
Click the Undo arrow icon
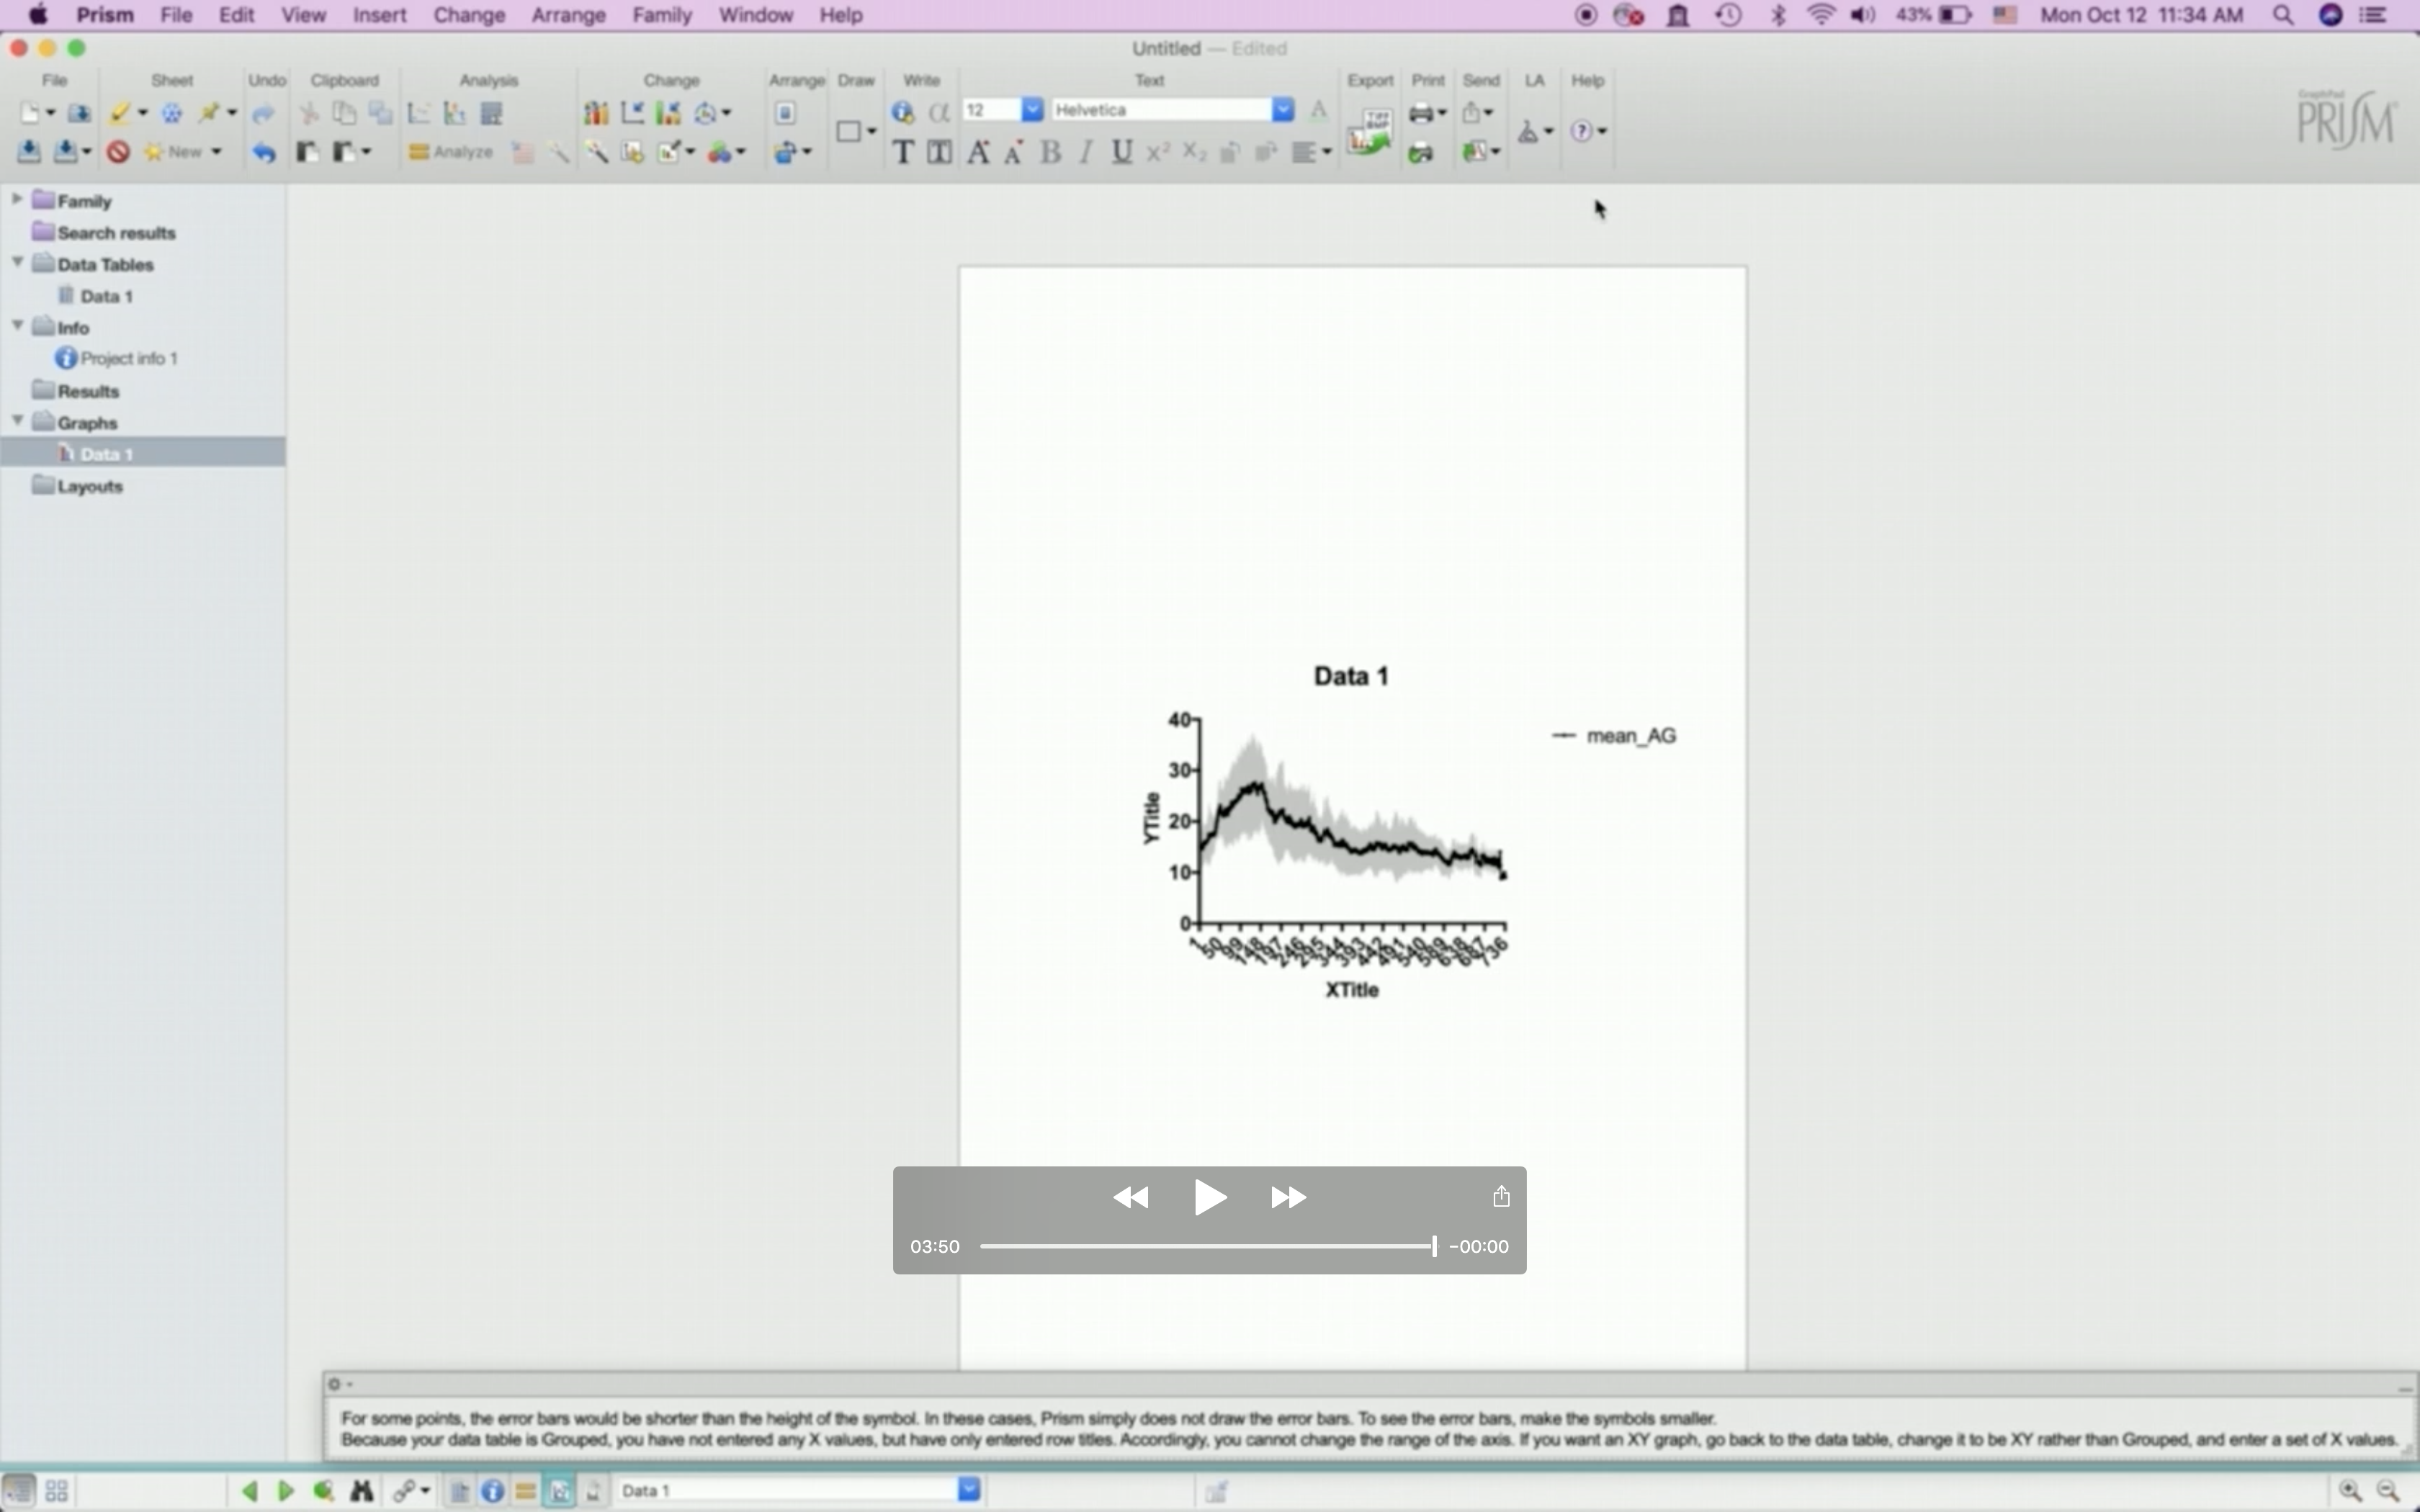(x=264, y=153)
